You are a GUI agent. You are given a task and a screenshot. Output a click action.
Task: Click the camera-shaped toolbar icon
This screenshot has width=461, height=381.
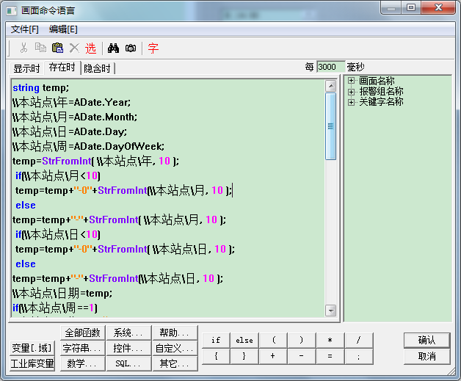click(131, 48)
